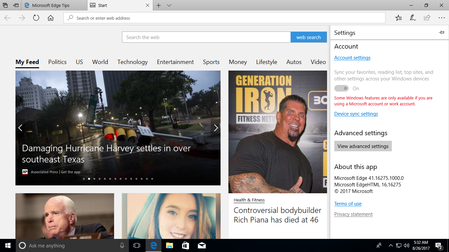
Task: Set these tabs aside
Action: pos(16,5)
